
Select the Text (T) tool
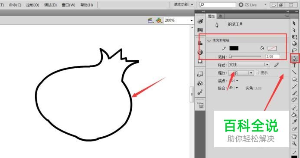(294, 66)
